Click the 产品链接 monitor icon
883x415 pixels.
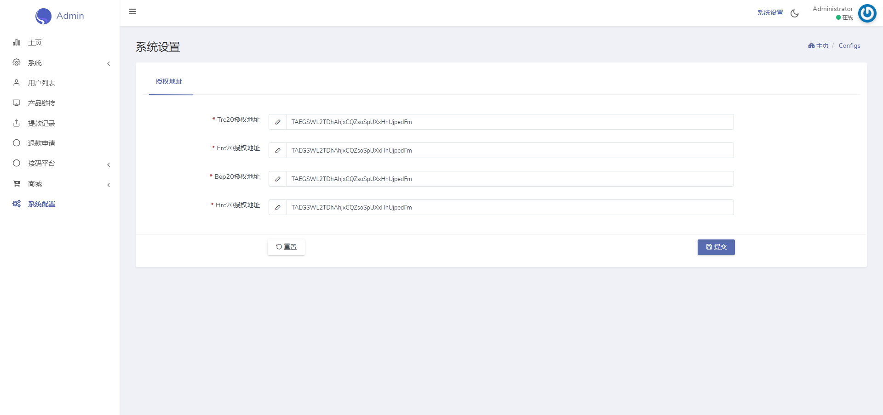(x=17, y=103)
